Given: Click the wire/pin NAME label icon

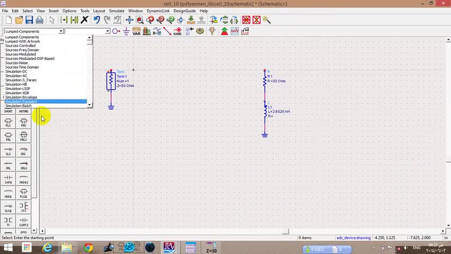Looking at the screenshot, I should pos(177,31).
